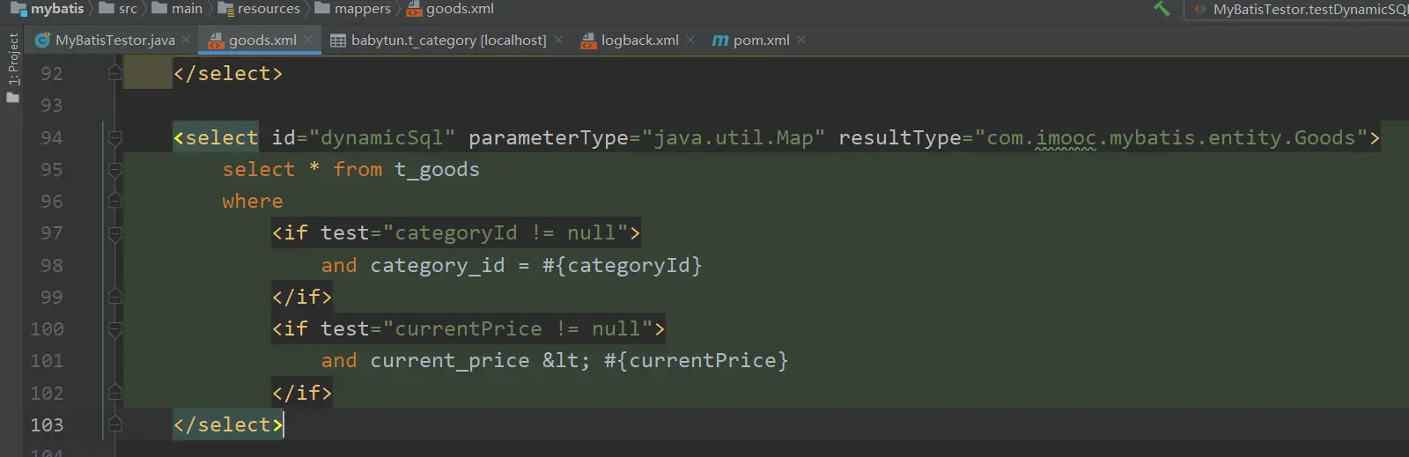This screenshot has width=1409, height=457.
Task: Click the green Build hammer icon
Action: pyautogui.click(x=1162, y=9)
